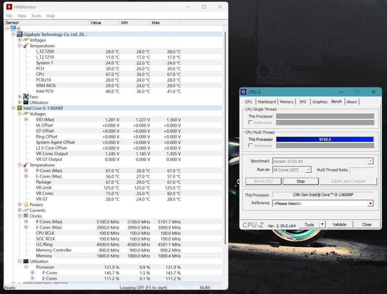The height and width of the screenshot is (294, 387).
Task: Click the HWMonitor vertical scrollbar
Action: tap(225, 138)
